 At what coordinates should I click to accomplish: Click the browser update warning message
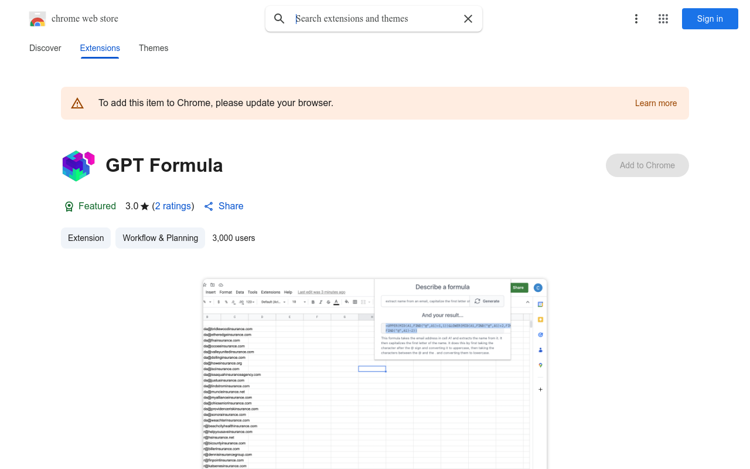(216, 103)
